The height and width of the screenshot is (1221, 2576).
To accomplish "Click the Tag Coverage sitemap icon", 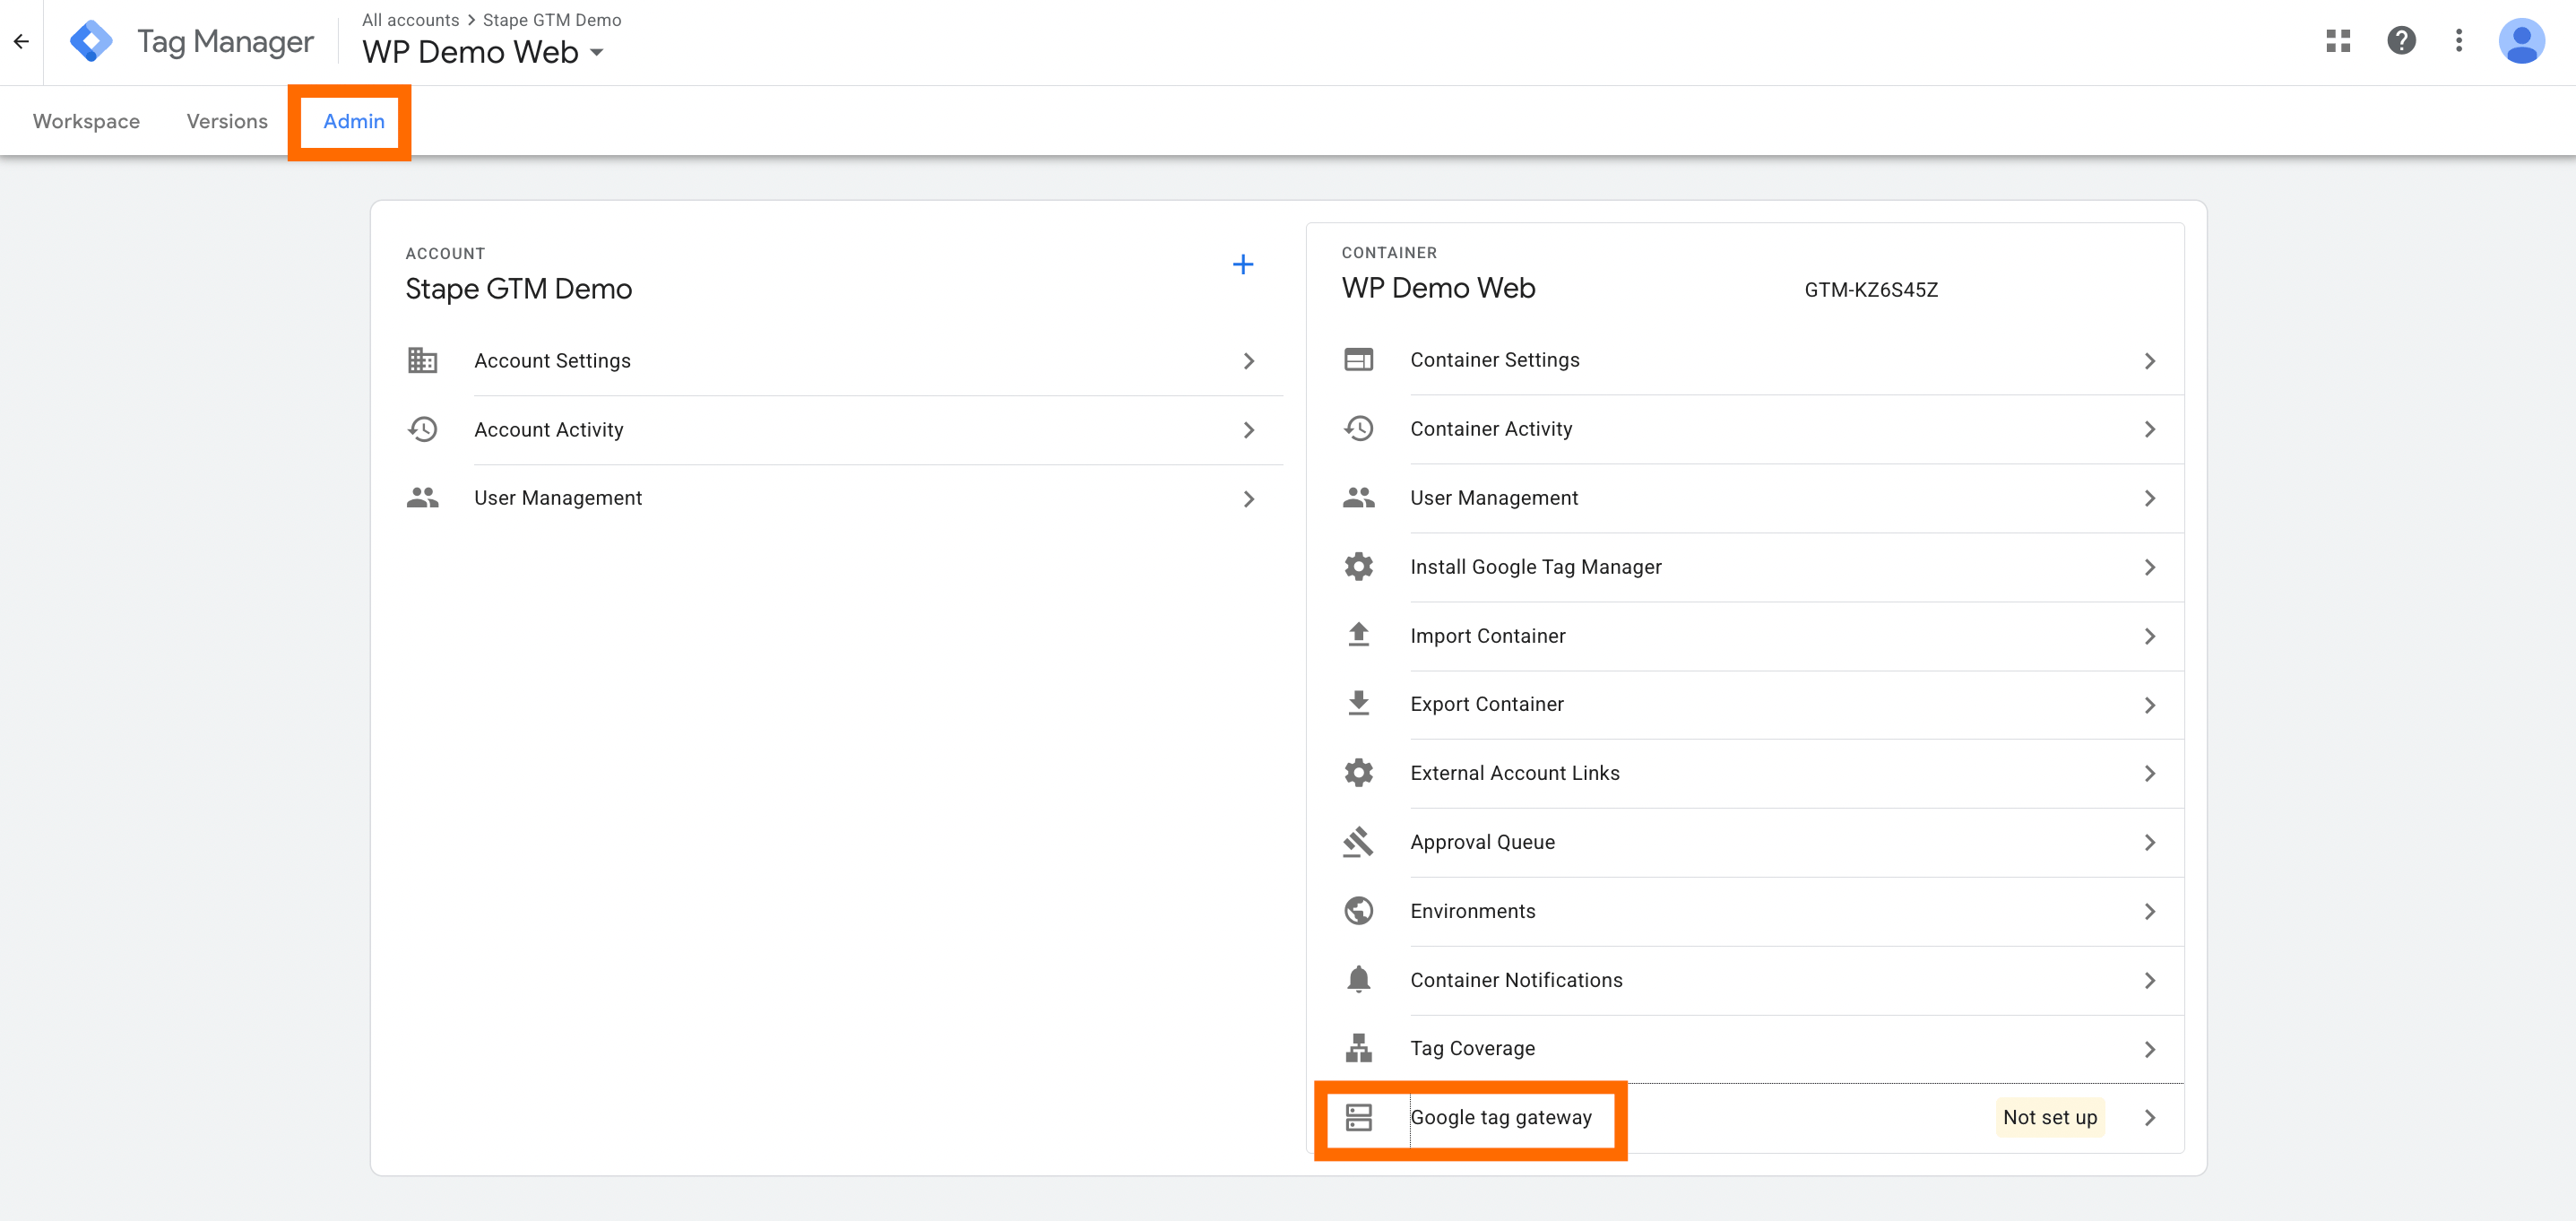I will tap(1358, 1048).
